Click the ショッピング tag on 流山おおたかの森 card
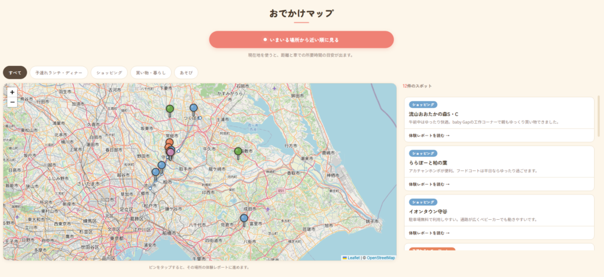 423,105
